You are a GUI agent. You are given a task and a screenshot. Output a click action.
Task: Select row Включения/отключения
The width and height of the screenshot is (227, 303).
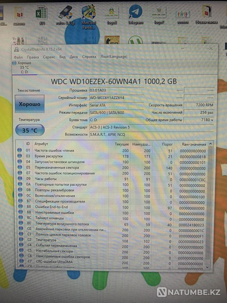(x=112, y=196)
